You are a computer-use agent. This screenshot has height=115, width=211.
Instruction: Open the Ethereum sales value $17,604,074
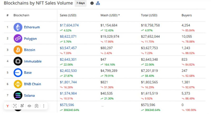point(69,25)
